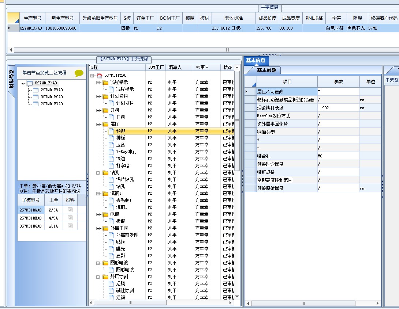Screen dimensions: 399x309
Task: Click the main info horizontal scrollbar thumb
Action: [227, 50]
